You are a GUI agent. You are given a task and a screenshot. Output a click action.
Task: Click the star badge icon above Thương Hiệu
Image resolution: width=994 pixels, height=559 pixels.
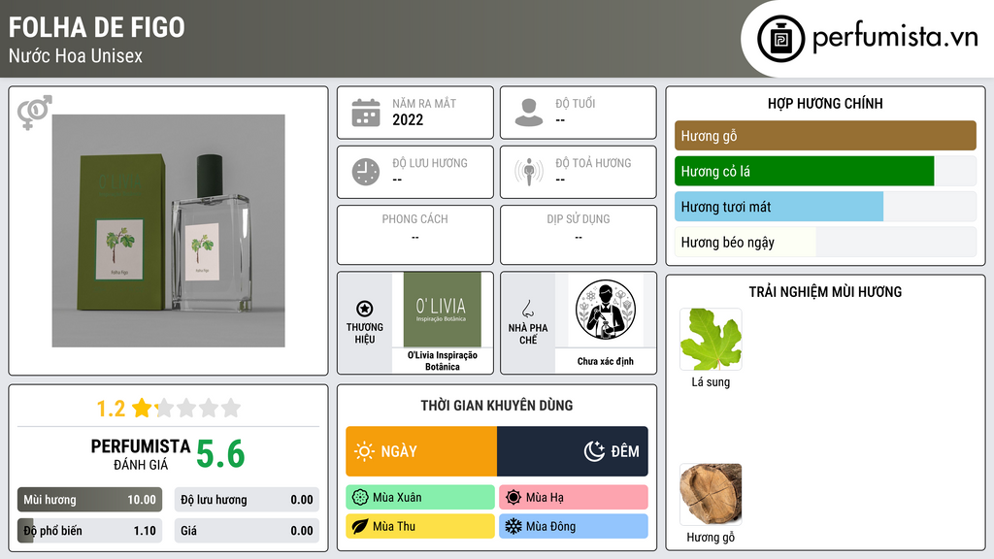(x=365, y=309)
